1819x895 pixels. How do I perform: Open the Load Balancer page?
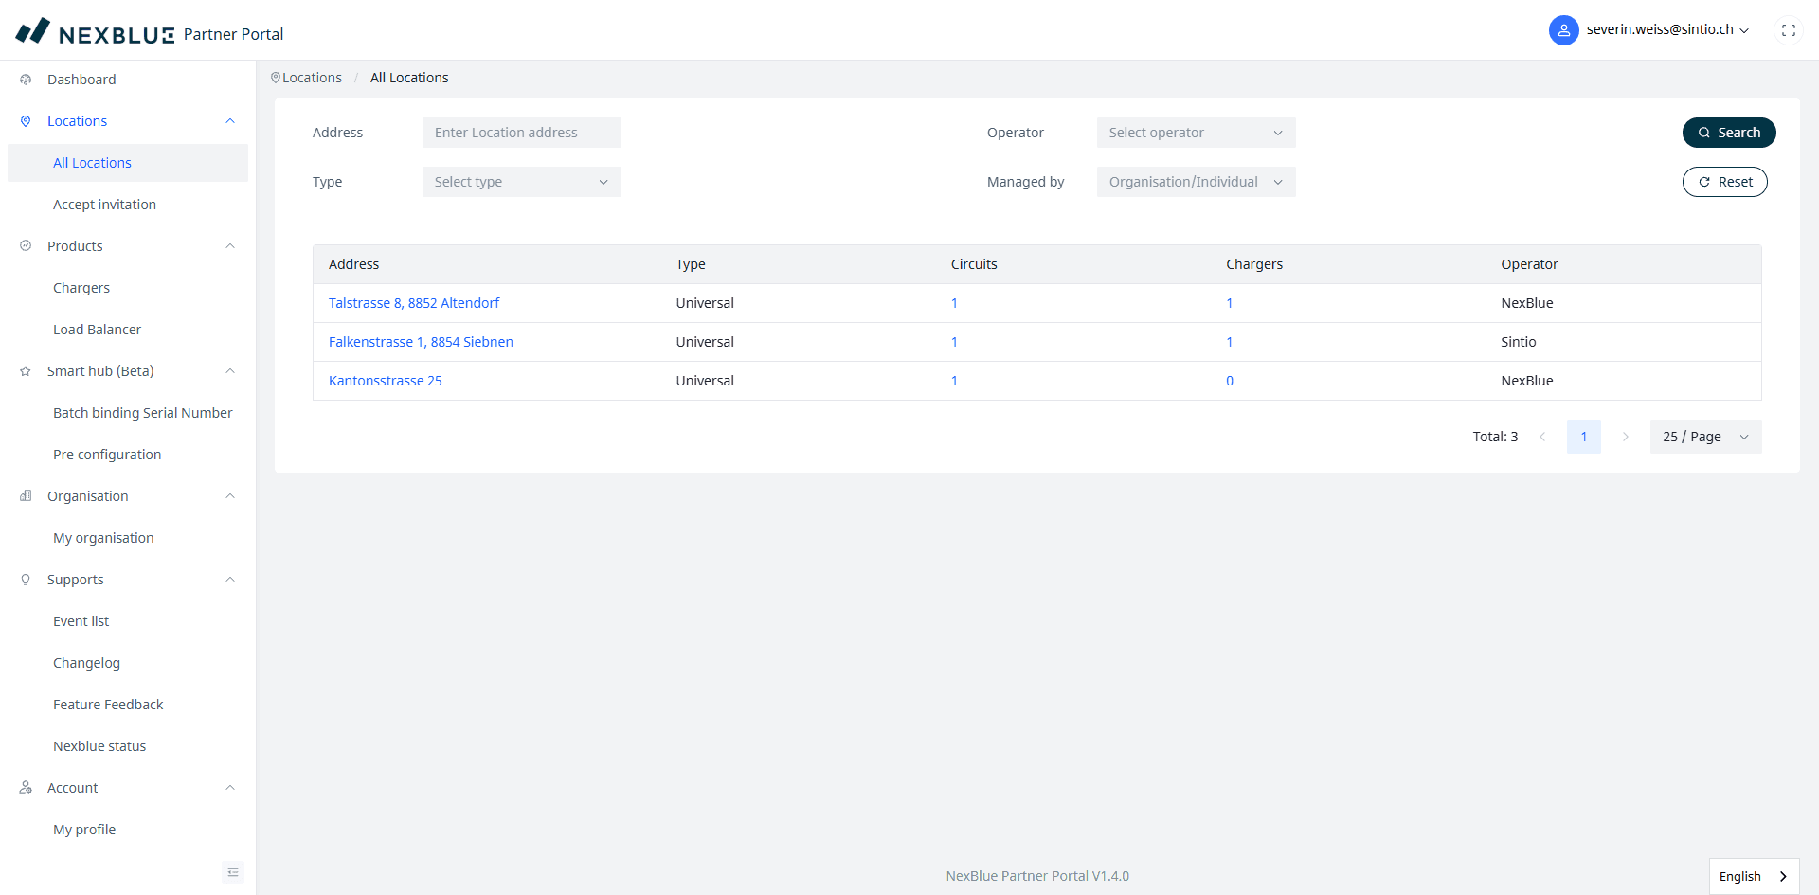tap(97, 330)
